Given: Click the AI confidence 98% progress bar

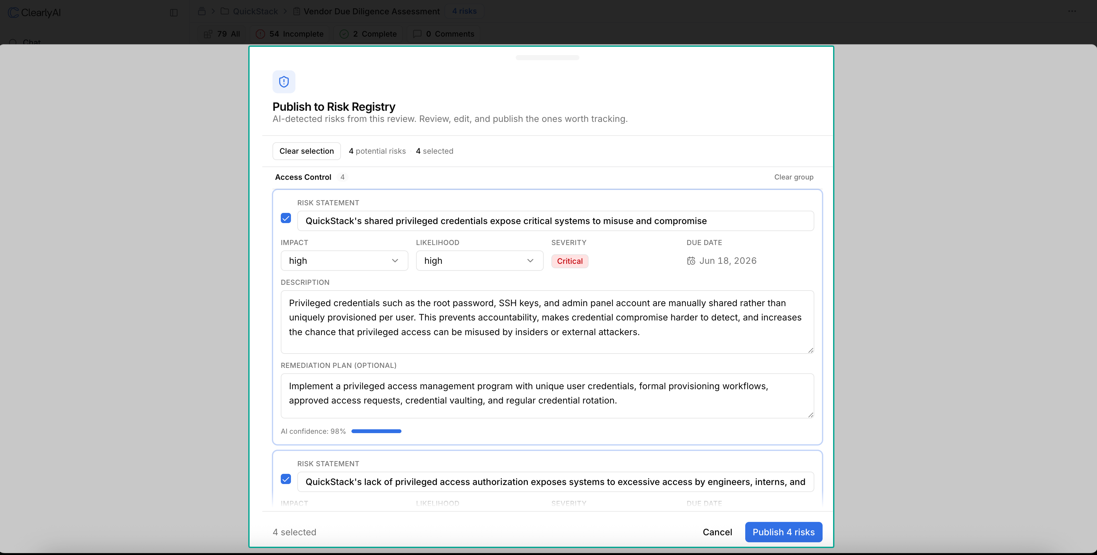Looking at the screenshot, I should pos(376,432).
